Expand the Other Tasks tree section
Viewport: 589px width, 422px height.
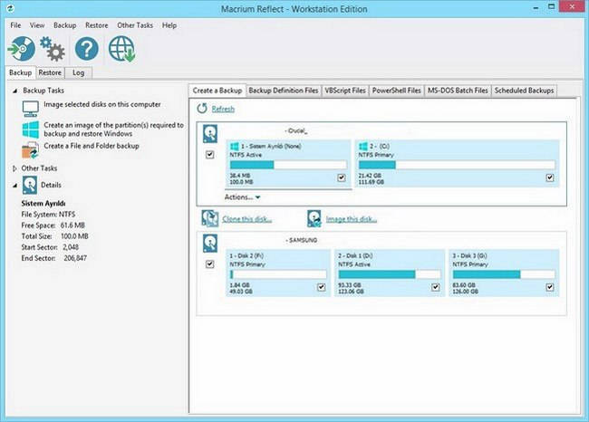(14, 168)
